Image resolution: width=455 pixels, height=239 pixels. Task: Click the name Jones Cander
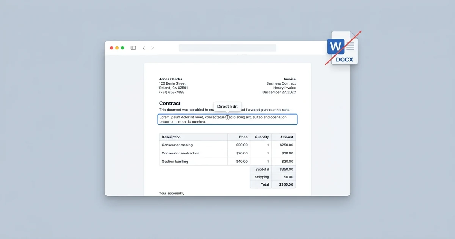(171, 79)
